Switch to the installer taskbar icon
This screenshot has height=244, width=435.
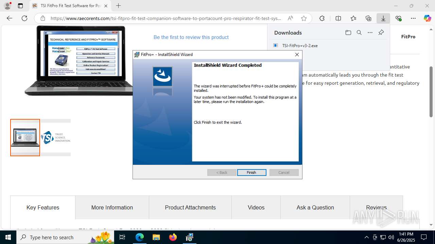190,237
